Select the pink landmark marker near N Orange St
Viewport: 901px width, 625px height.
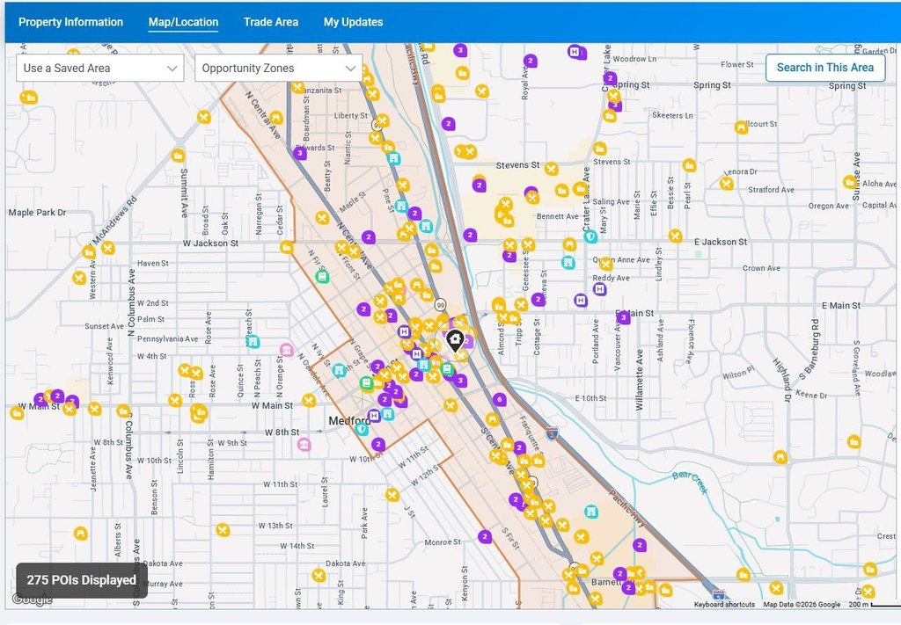pos(286,350)
